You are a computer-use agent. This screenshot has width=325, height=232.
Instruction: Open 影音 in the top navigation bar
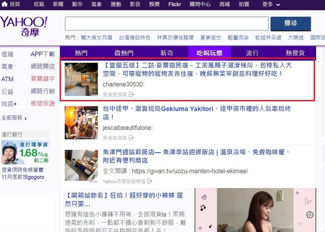pyautogui.click(x=135, y=4)
